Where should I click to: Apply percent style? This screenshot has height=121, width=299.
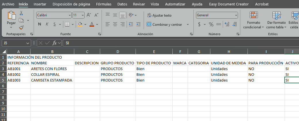click(x=211, y=24)
